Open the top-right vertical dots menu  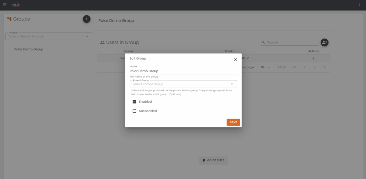tap(360, 4)
